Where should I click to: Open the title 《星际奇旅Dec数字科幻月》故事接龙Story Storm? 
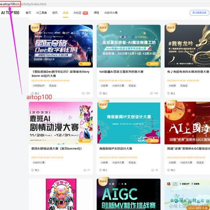tap(60, 73)
